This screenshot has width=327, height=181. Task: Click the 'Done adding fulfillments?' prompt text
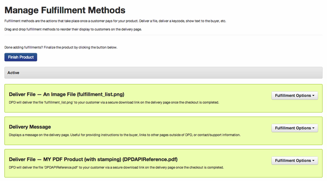(23, 47)
